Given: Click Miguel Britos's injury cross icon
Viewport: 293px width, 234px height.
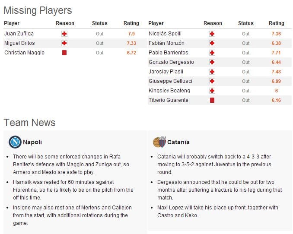Looking at the screenshot, I should [64, 43].
